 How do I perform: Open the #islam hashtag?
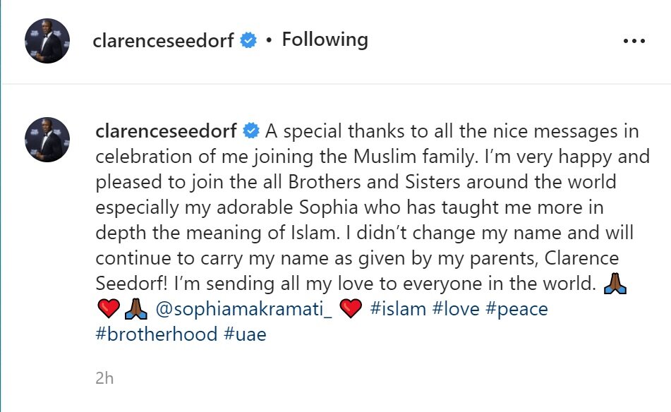398,309
